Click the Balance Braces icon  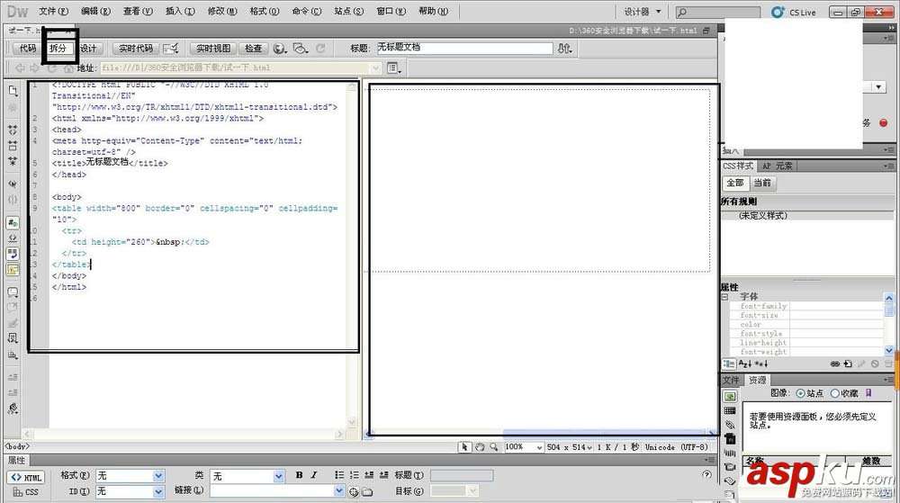pos(13,200)
